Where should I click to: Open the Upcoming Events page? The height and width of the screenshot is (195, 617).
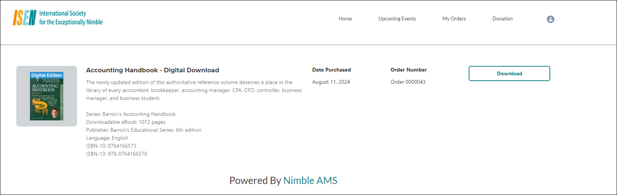(397, 19)
